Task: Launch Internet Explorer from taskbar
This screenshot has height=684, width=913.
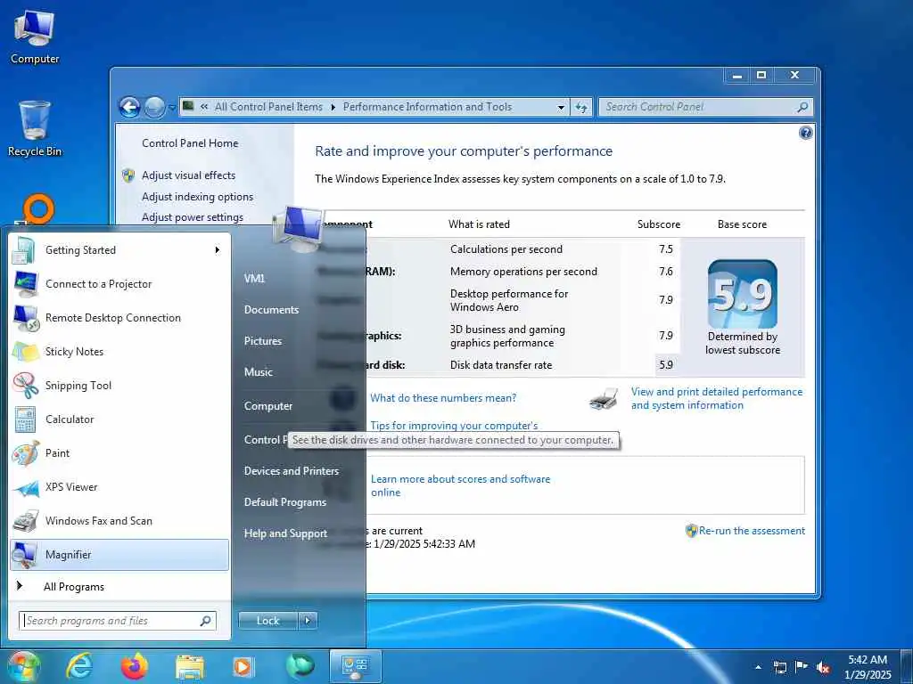Action: click(79, 666)
